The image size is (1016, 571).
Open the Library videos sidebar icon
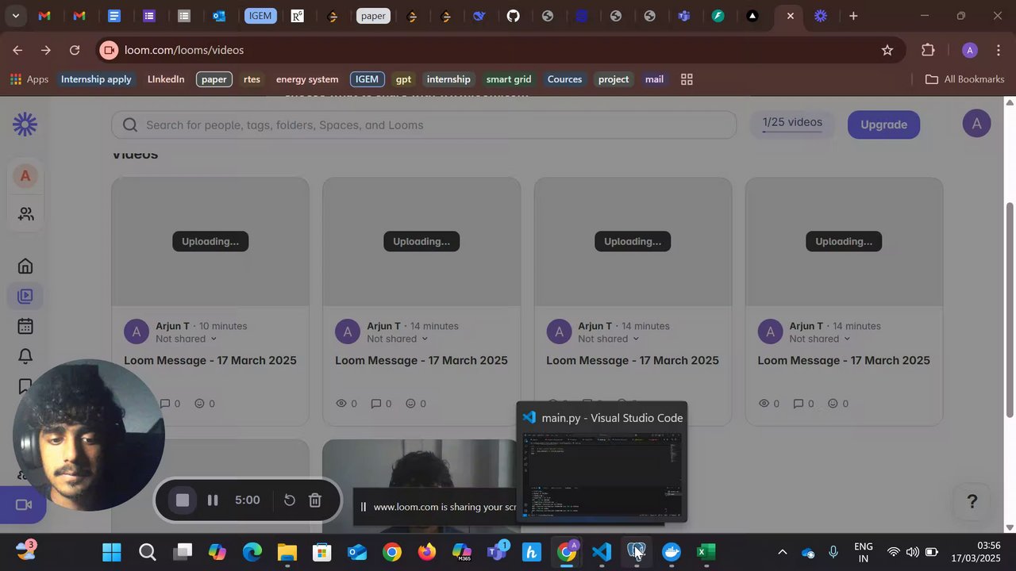(25, 296)
